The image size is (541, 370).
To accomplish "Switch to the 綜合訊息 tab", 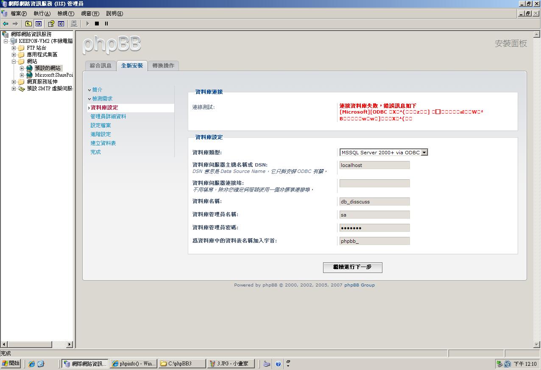I will click(100, 66).
